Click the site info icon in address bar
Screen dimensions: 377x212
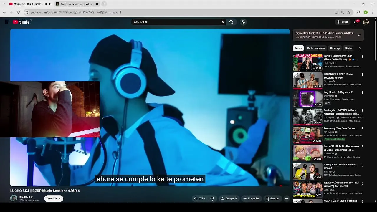pos(27,12)
